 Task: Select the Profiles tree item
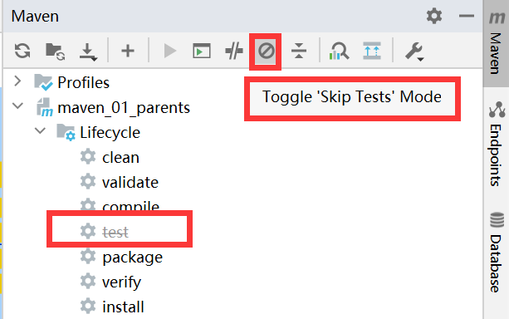[83, 82]
